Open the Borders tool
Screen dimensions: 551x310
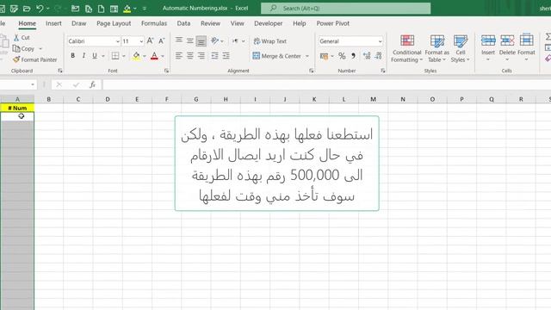(115, 55)
